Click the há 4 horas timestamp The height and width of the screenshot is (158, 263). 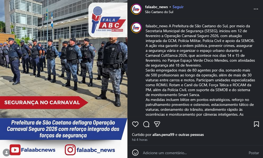point(140,140)
